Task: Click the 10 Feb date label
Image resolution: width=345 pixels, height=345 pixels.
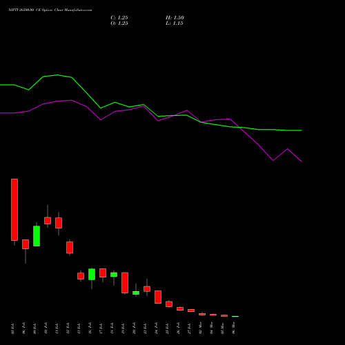Action: [46, 328]
